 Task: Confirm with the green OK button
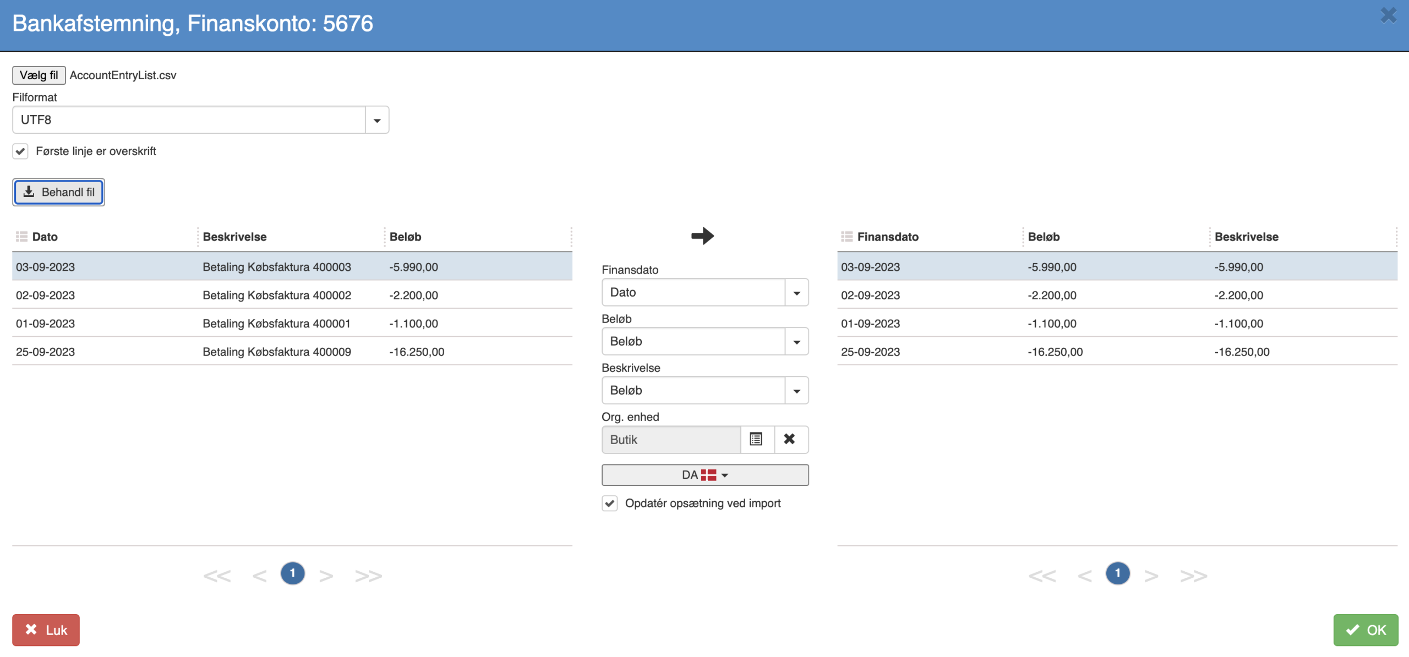click(x=1366, y=630)
